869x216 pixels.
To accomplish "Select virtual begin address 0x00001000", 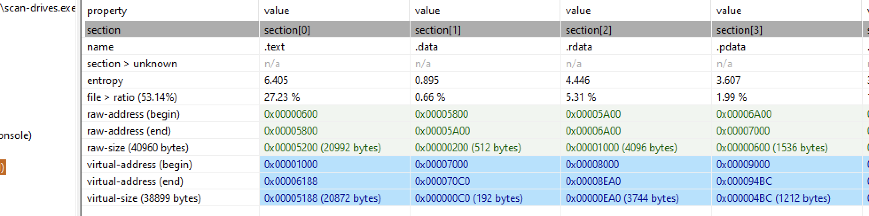I will point(291,165).
